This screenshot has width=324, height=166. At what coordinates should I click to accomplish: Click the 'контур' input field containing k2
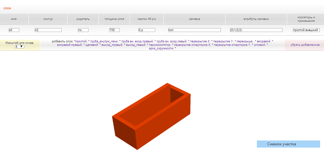tap(48, 30)
